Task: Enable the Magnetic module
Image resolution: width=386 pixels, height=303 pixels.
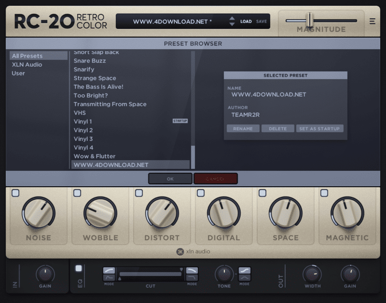Action: click(x=324, y=193)
